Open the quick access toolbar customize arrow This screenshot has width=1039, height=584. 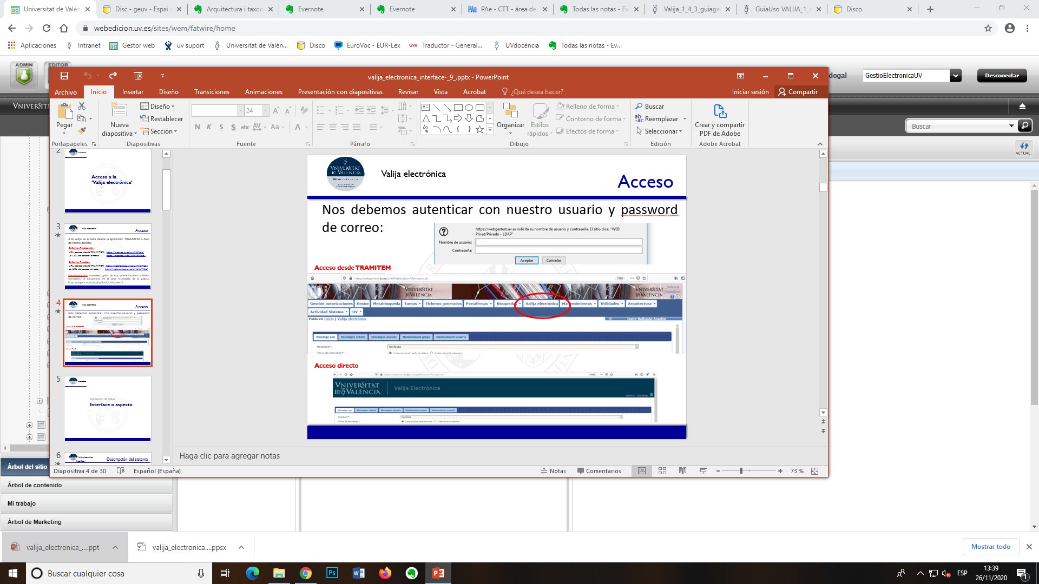[x=162, y=76]
